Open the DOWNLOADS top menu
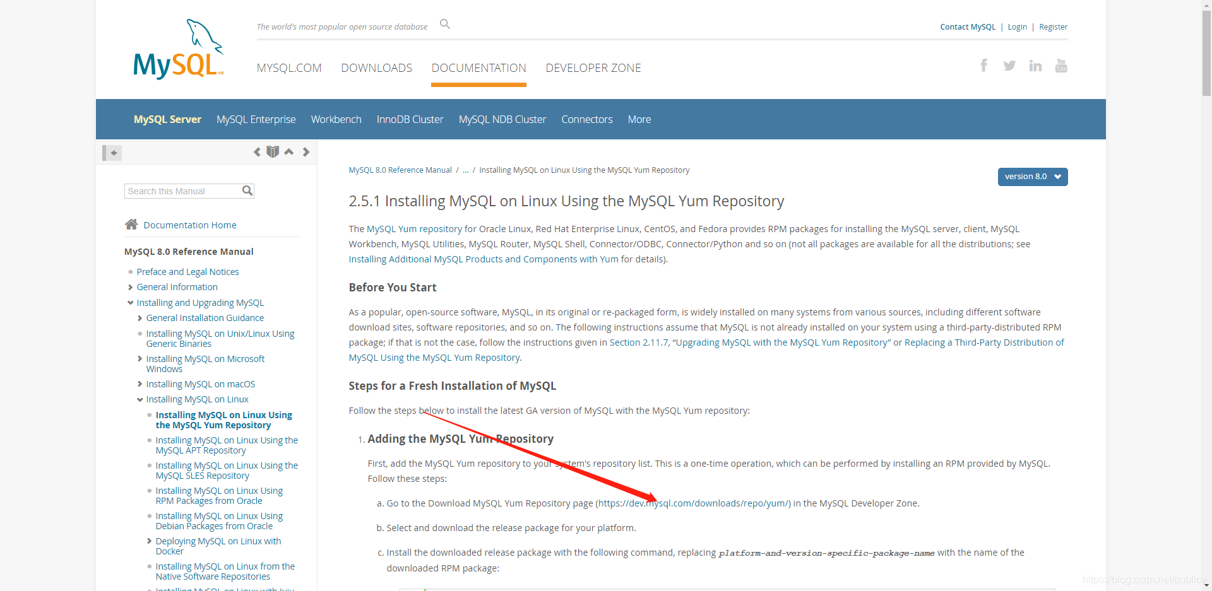The height and width of the screenshot is (591, 1212). click(377, 68)
